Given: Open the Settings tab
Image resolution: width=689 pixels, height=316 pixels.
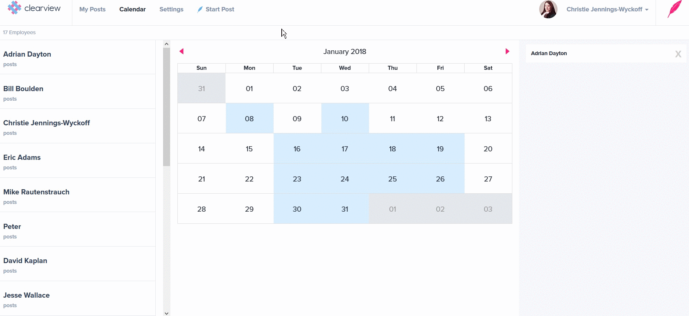Looking at the screenshot, I should coord(171,10).
